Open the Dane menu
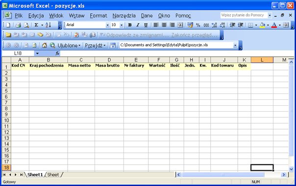Viewport: 296px width, 186px height. (x=147, y=16)
